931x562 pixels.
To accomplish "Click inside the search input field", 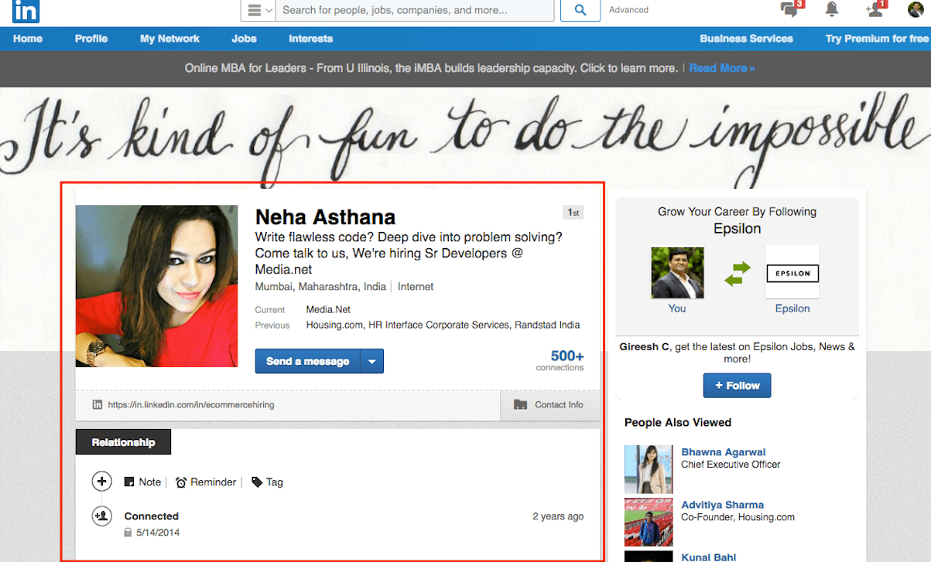I will tap(416, 10).
